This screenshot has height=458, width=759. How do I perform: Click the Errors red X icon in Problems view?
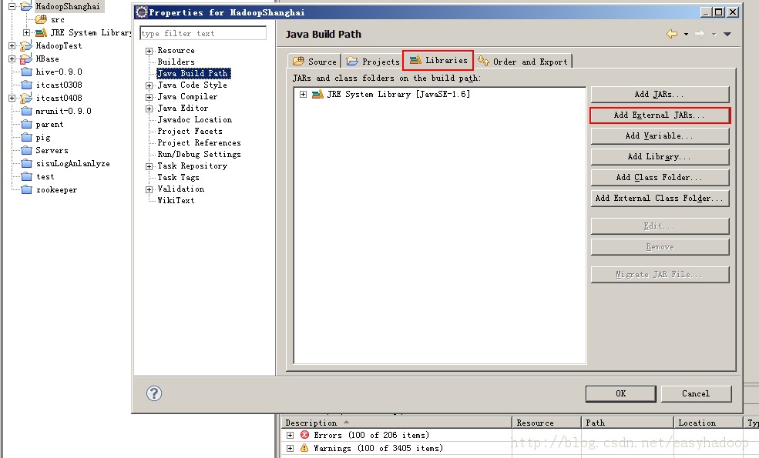(304, 435)
